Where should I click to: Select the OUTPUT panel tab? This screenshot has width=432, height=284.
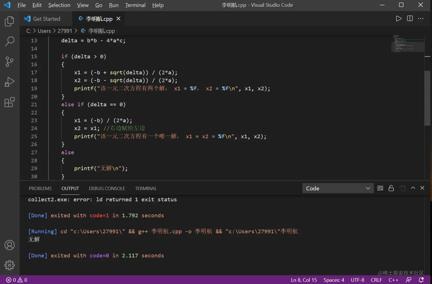coord(70,188)
